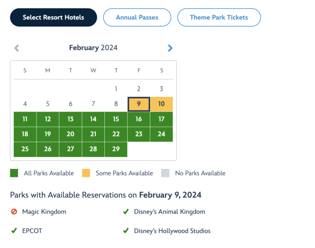
Task: Choose February 11 Sunday date cell
Action: pos(25,119)
